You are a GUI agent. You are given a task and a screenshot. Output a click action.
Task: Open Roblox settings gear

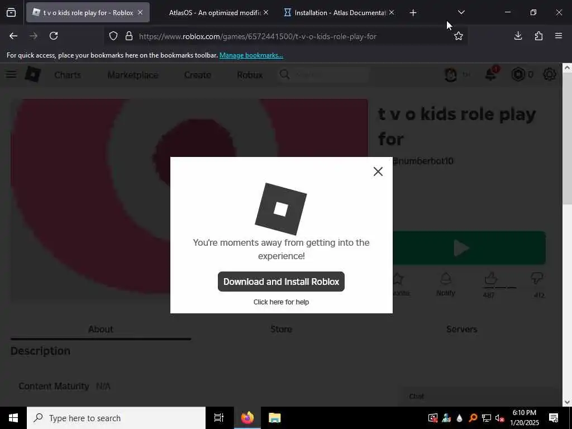coord(550,74)
